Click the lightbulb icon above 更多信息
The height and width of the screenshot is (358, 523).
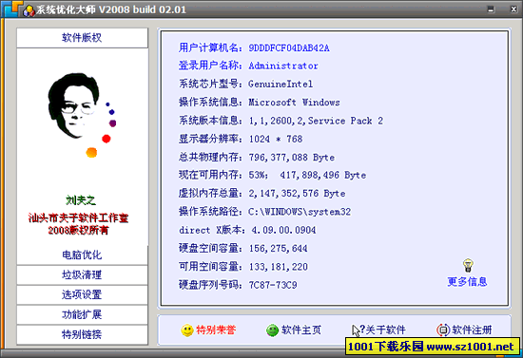pos(468,266)
